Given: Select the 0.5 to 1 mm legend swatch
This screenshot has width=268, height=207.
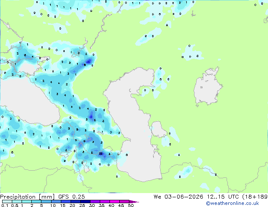Looking at the screenshot, I should pyautogui.click(x=17, y=202).
